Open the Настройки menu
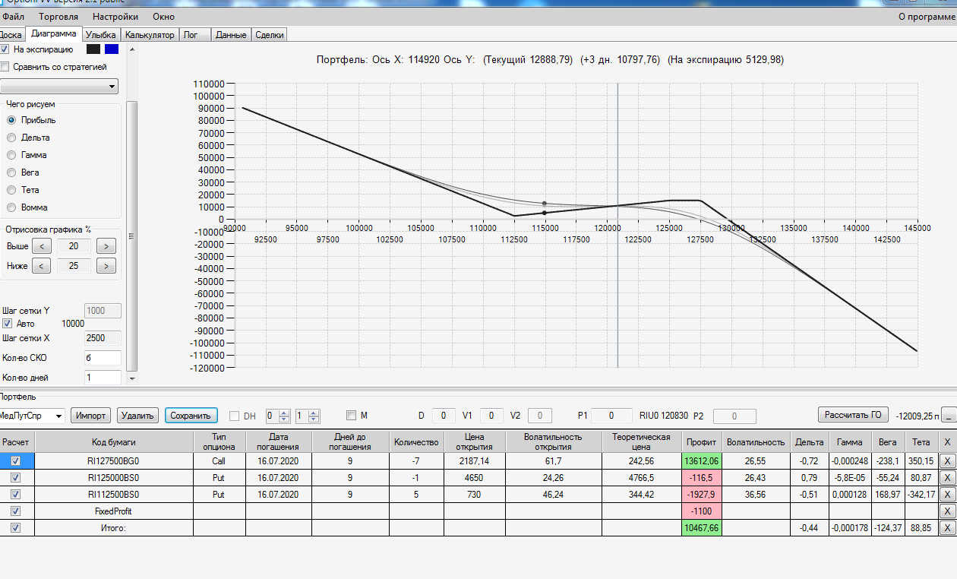 click(115, 16)
